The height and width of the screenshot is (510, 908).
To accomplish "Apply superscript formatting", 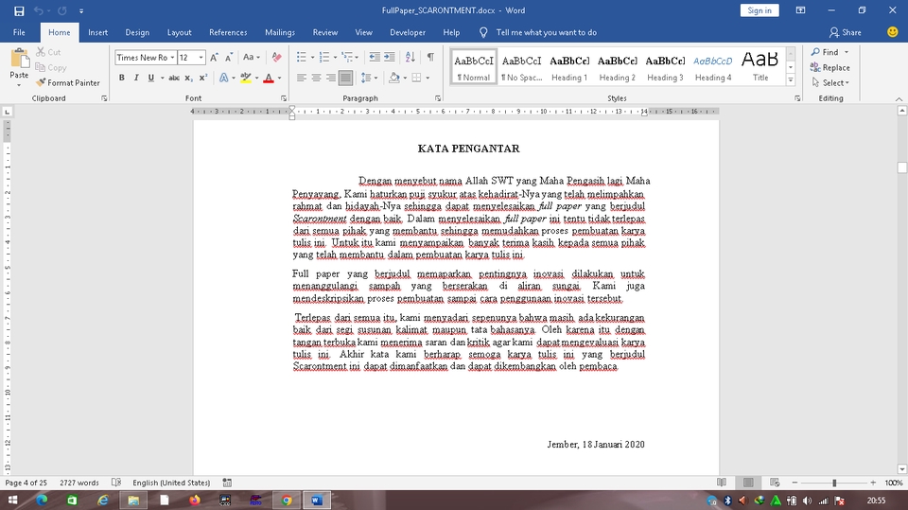I will (203, 78).
